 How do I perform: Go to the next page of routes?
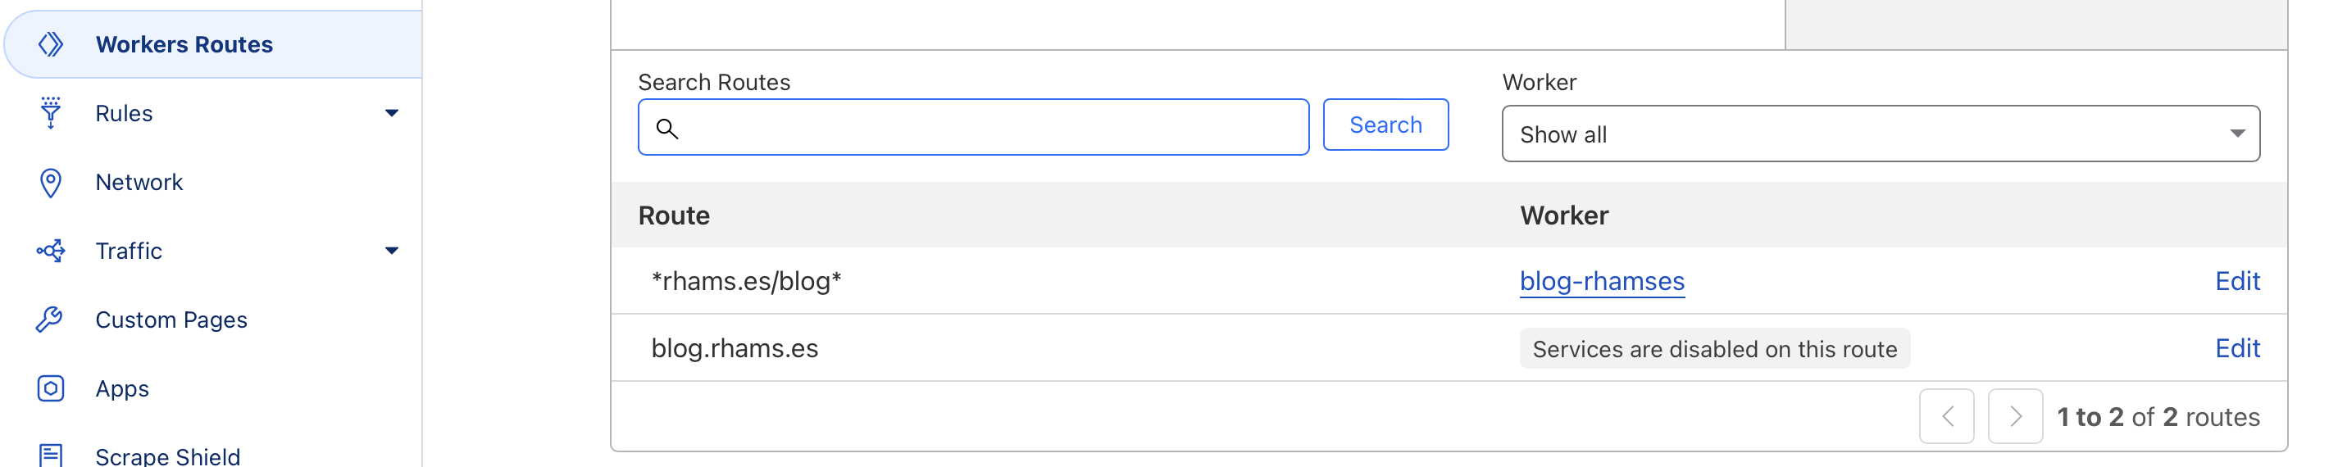(2014, 416)
